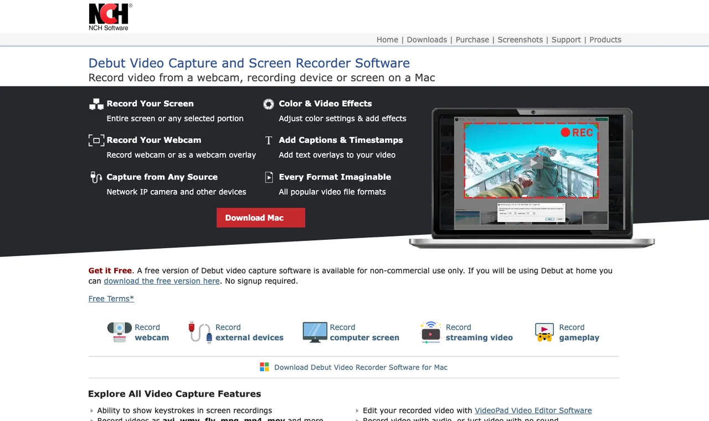Viewport: 709px width, 421px height.
Task: Click the 'Get it Free' text
Action: [x=110, y=271]
